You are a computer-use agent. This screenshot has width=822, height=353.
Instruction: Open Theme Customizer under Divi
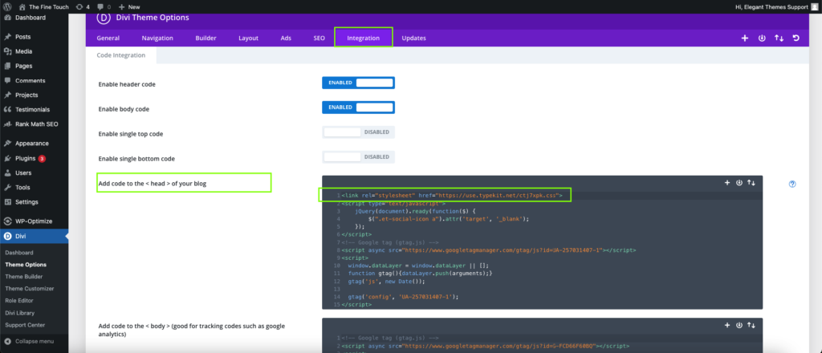tap(30, 289)
